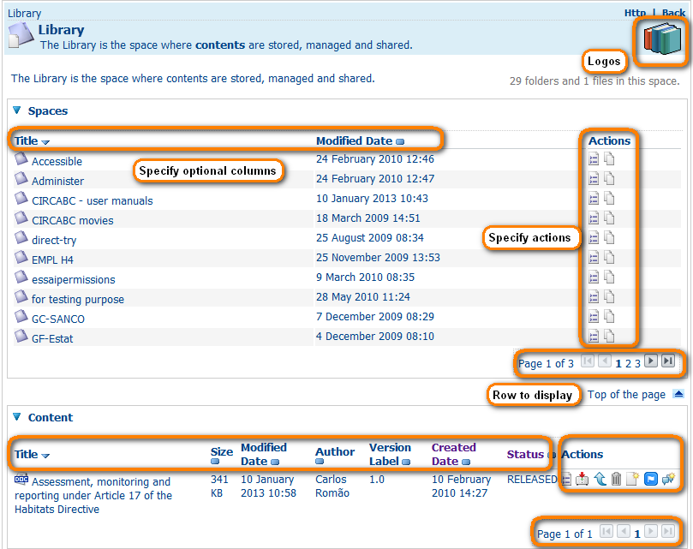Go to page 2 of Spaces

tap(628, 363)
